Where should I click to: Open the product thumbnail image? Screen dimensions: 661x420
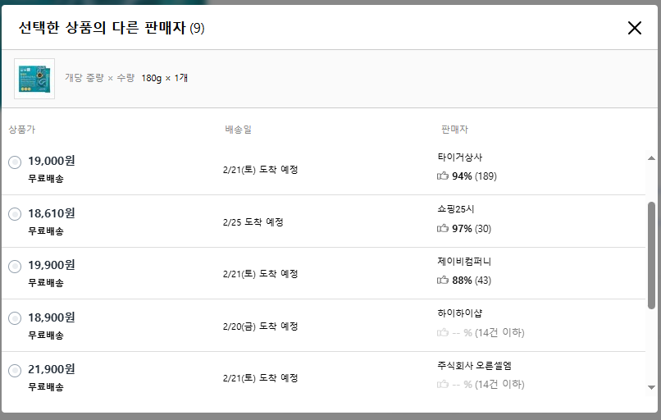34,79
